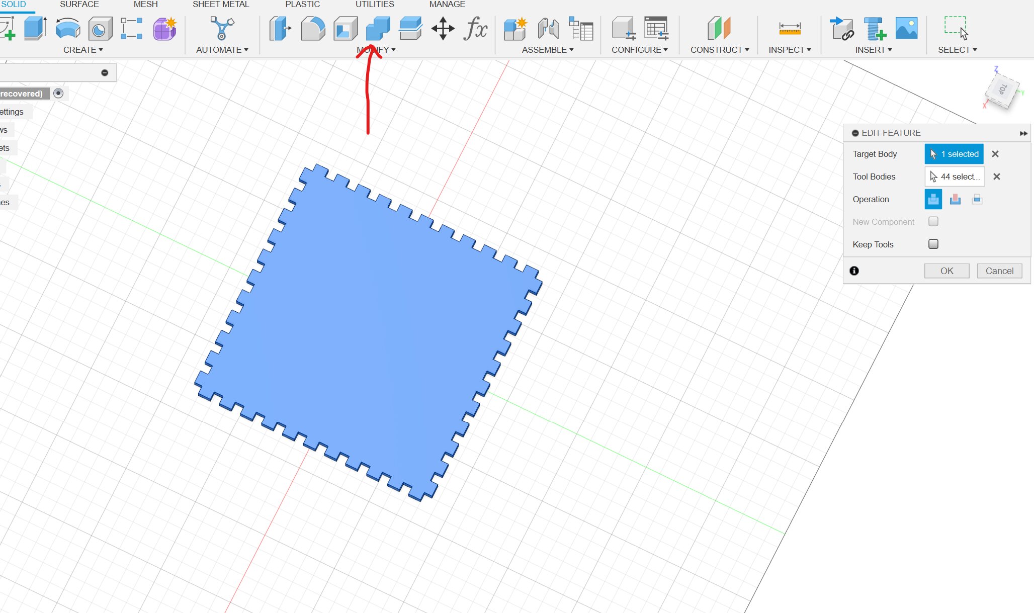1034x613 pixels.
Task: Clear the Target Body selection
Action: click(995, 154)
